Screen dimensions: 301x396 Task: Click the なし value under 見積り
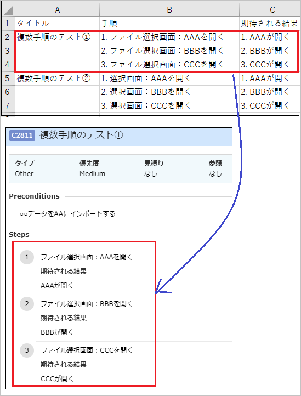(x=151, y=174)
